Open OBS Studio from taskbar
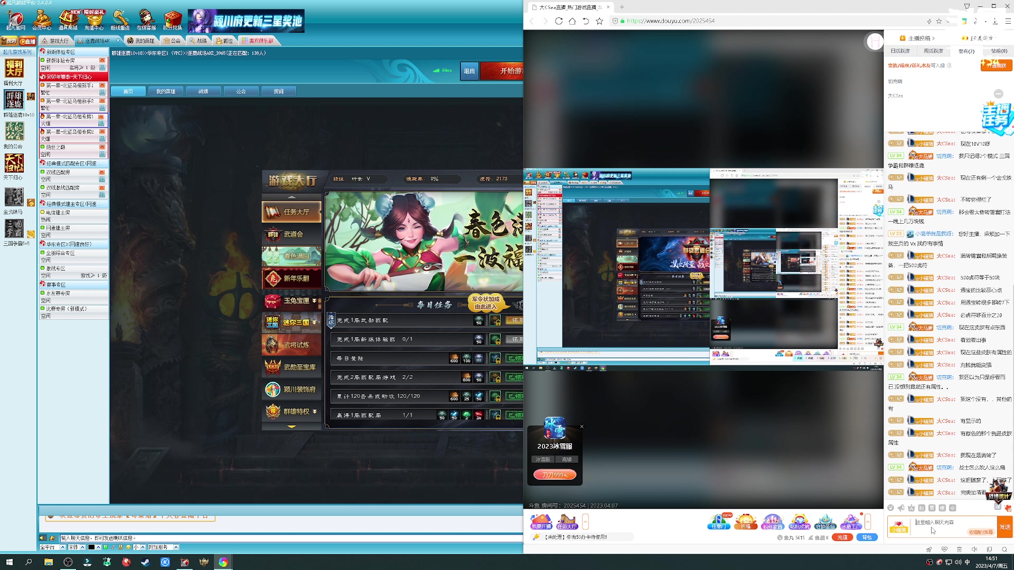 (68, 562)
